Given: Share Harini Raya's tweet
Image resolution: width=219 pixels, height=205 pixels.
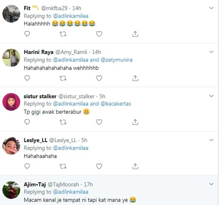Looking at the screenshot, I should pos(135,78).
